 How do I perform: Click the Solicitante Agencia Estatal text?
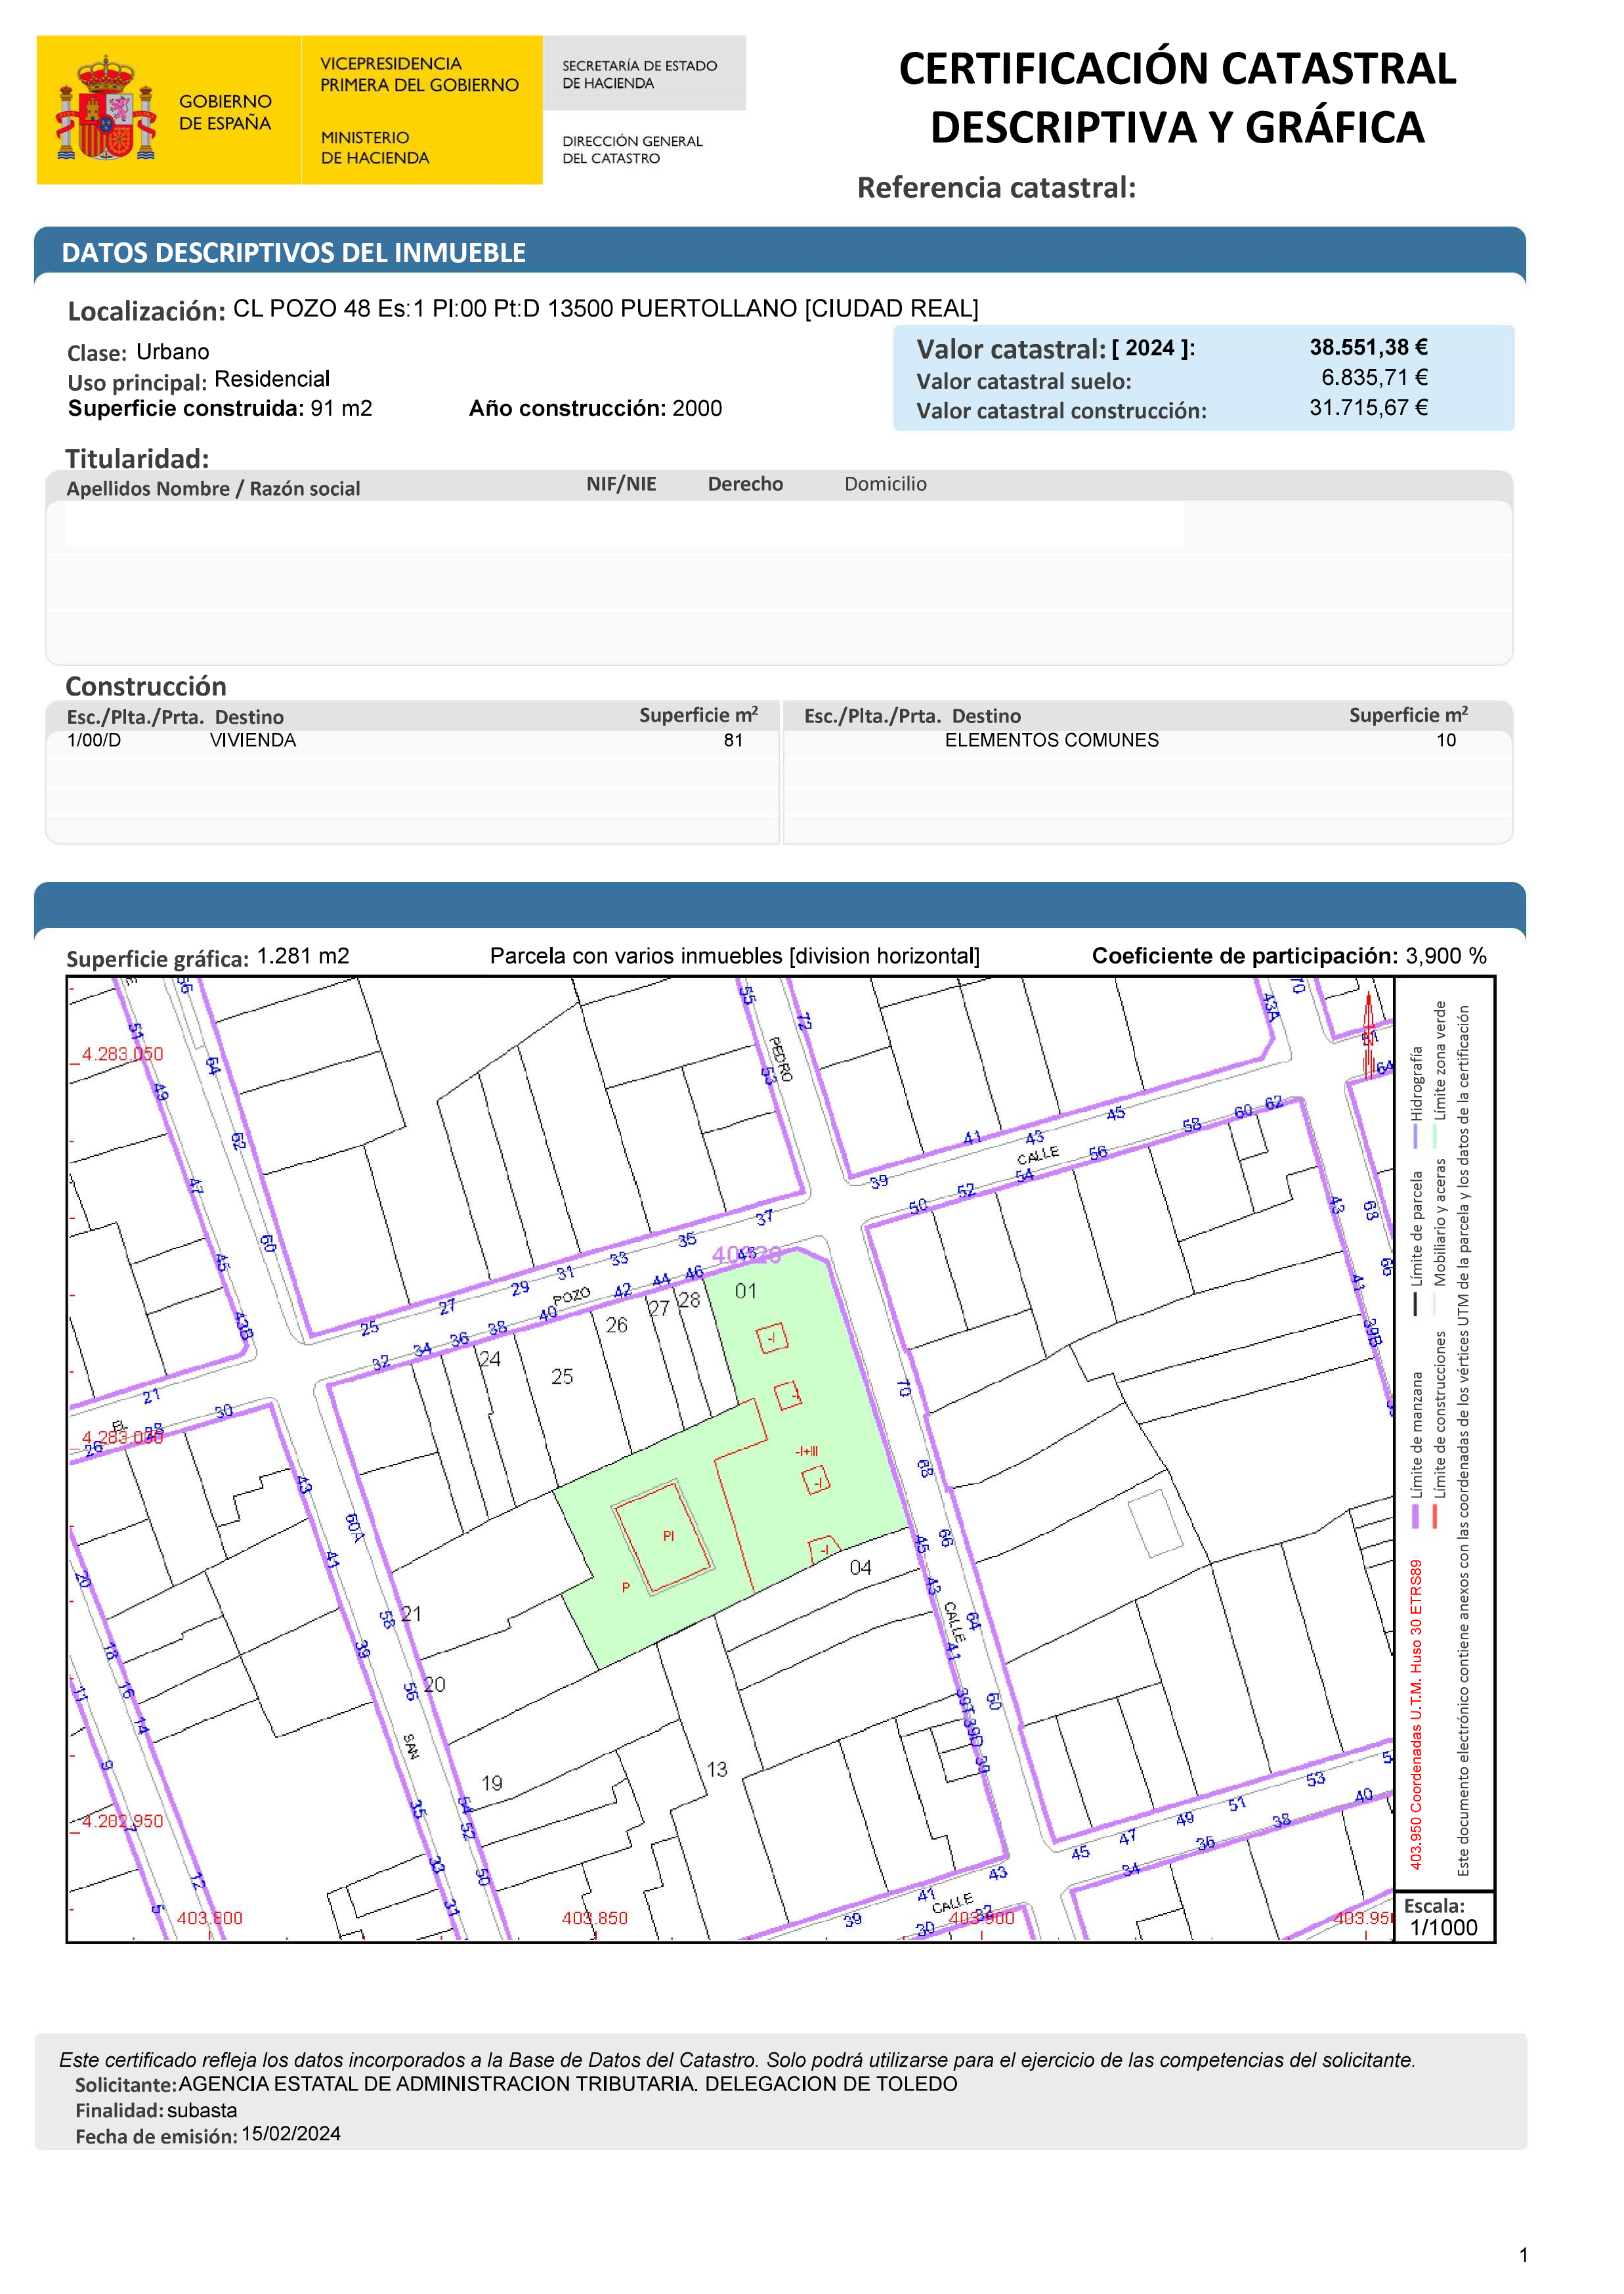pos(567,2084)
